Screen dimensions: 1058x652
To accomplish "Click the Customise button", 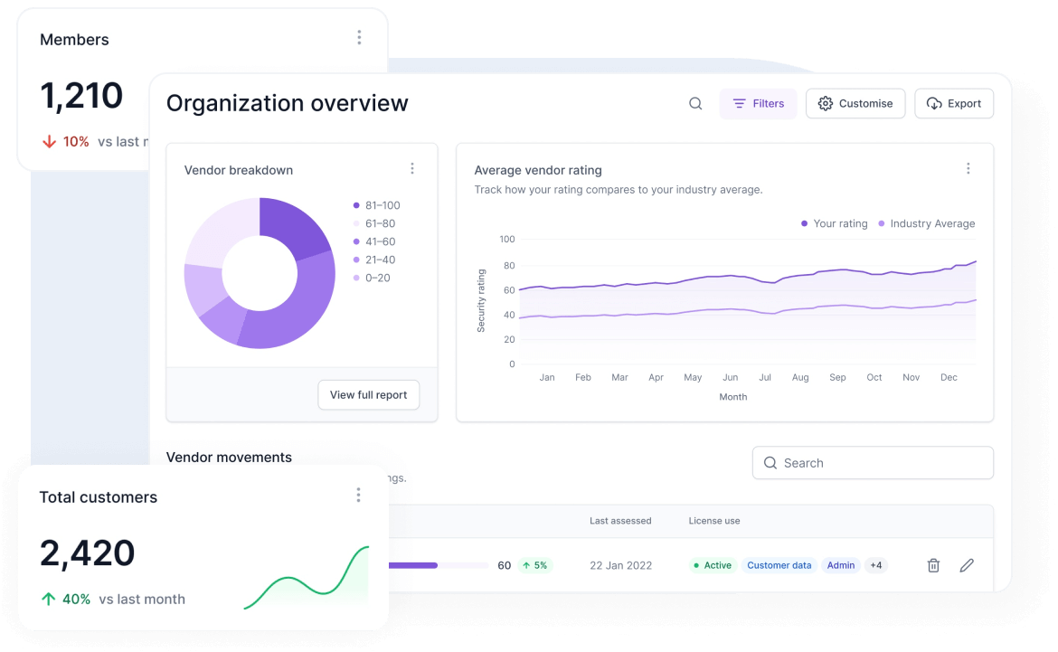I will (855, 103).
